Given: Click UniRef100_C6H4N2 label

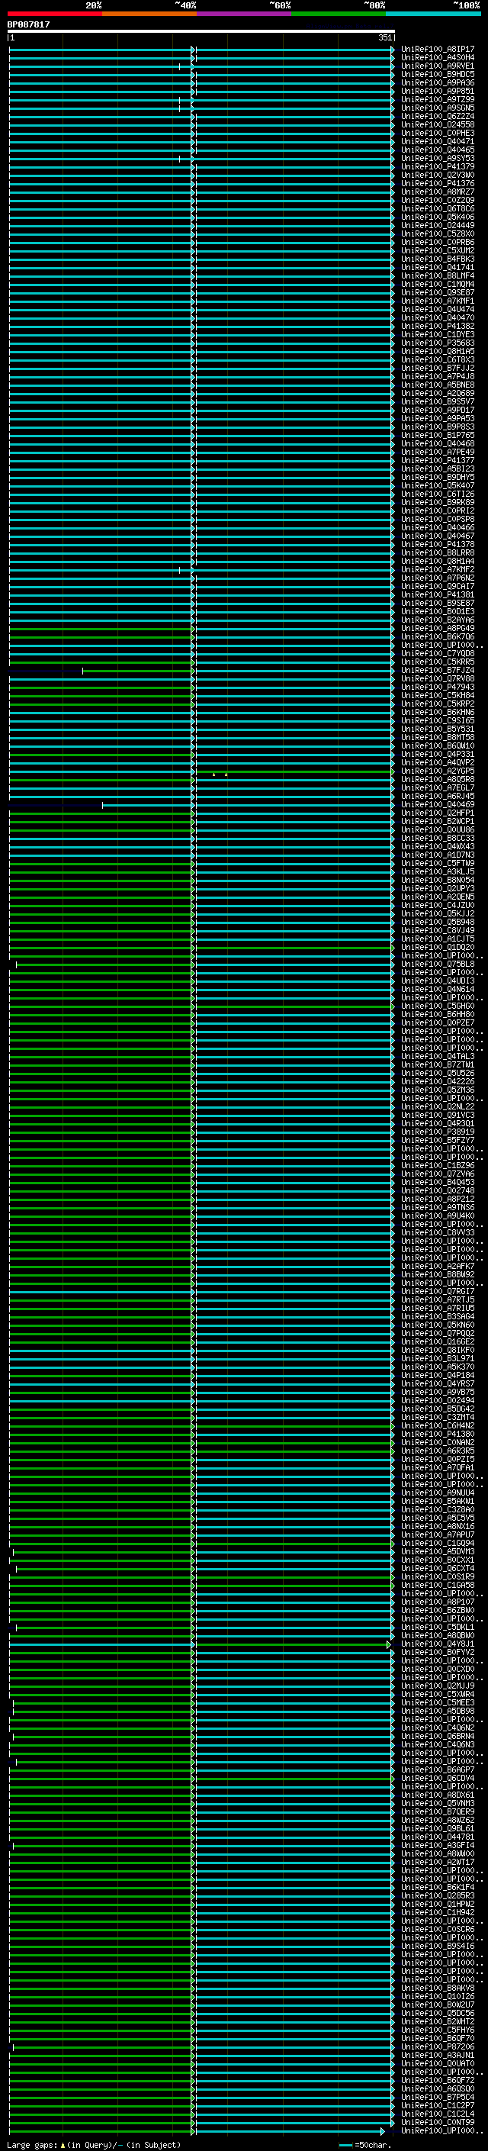Looking at the screenshot, I should [x=437, y=1425].
